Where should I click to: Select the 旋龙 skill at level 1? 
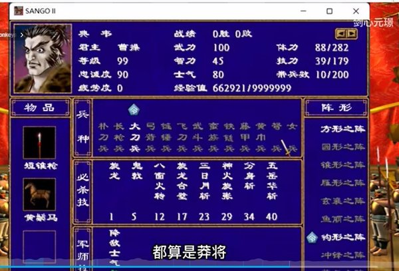pyautogui.click(x=114, y=171)
